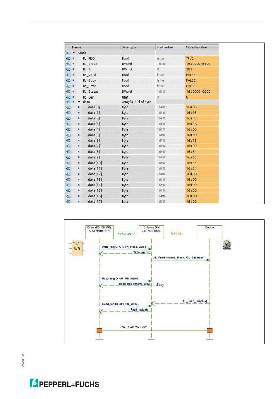Select the Rd_REQ variable name
Viewport: 278px width, 399px height.
[89, 58]
